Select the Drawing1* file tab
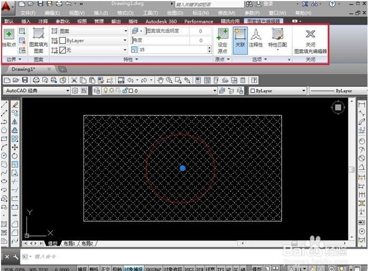The height and width of the screenshot is (271, 368). coord(23,69)
